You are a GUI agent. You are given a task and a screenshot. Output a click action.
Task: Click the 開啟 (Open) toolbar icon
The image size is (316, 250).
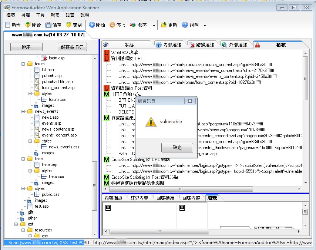[x=28, y=25]
